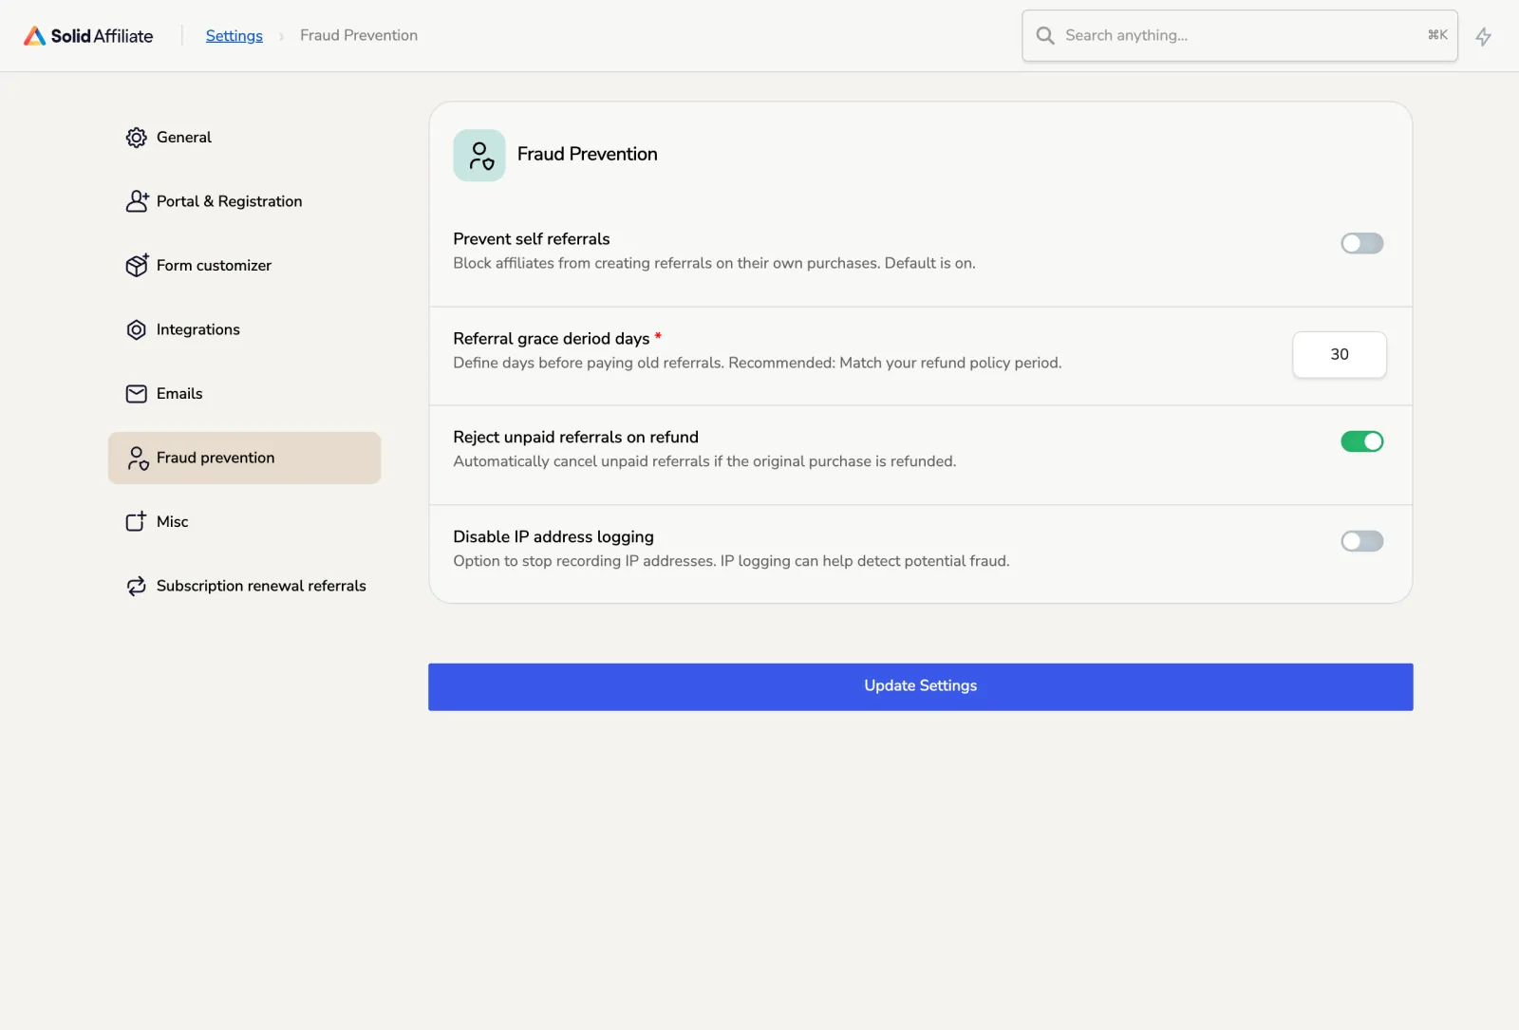The width and height of the screenshot is (1519, 1030).
Task: Open the Misc settings section
Action: click(244, 522)
